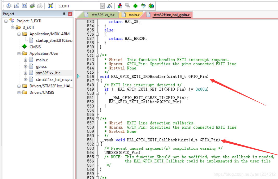This screenshot has height=179, width=278.
Task: Click the Batch Build icon
Action: pyautogui.click(x=32, y=6)
